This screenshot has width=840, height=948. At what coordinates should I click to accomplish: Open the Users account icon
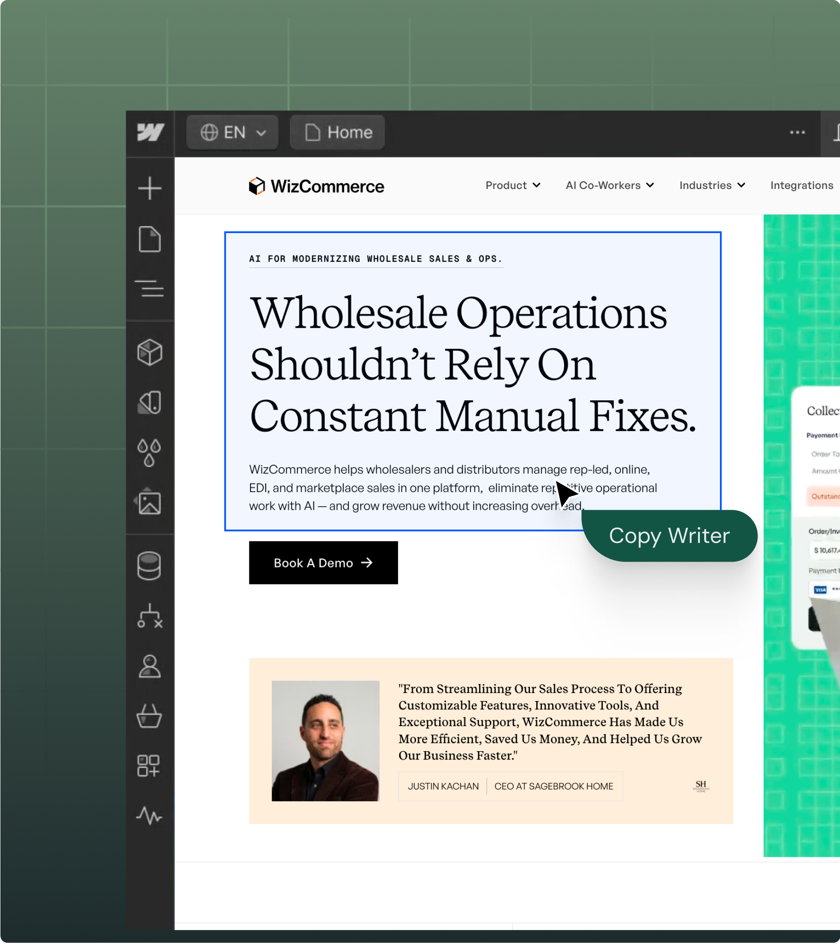pyautogui.click(x=150, y=666)
